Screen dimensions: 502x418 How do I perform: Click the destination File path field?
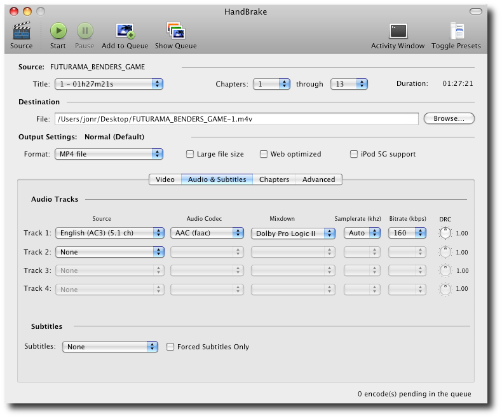(x=236, y=119)
